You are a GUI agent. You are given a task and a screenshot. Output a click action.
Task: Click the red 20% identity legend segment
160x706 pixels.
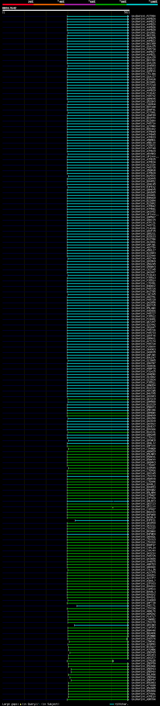[18, 5]
